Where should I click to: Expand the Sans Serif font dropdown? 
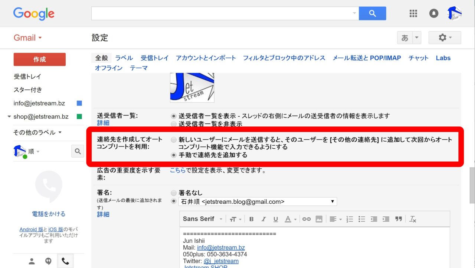(202, 219)
